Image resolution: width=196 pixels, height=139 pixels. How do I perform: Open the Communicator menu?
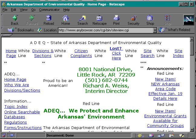point(49,10)
